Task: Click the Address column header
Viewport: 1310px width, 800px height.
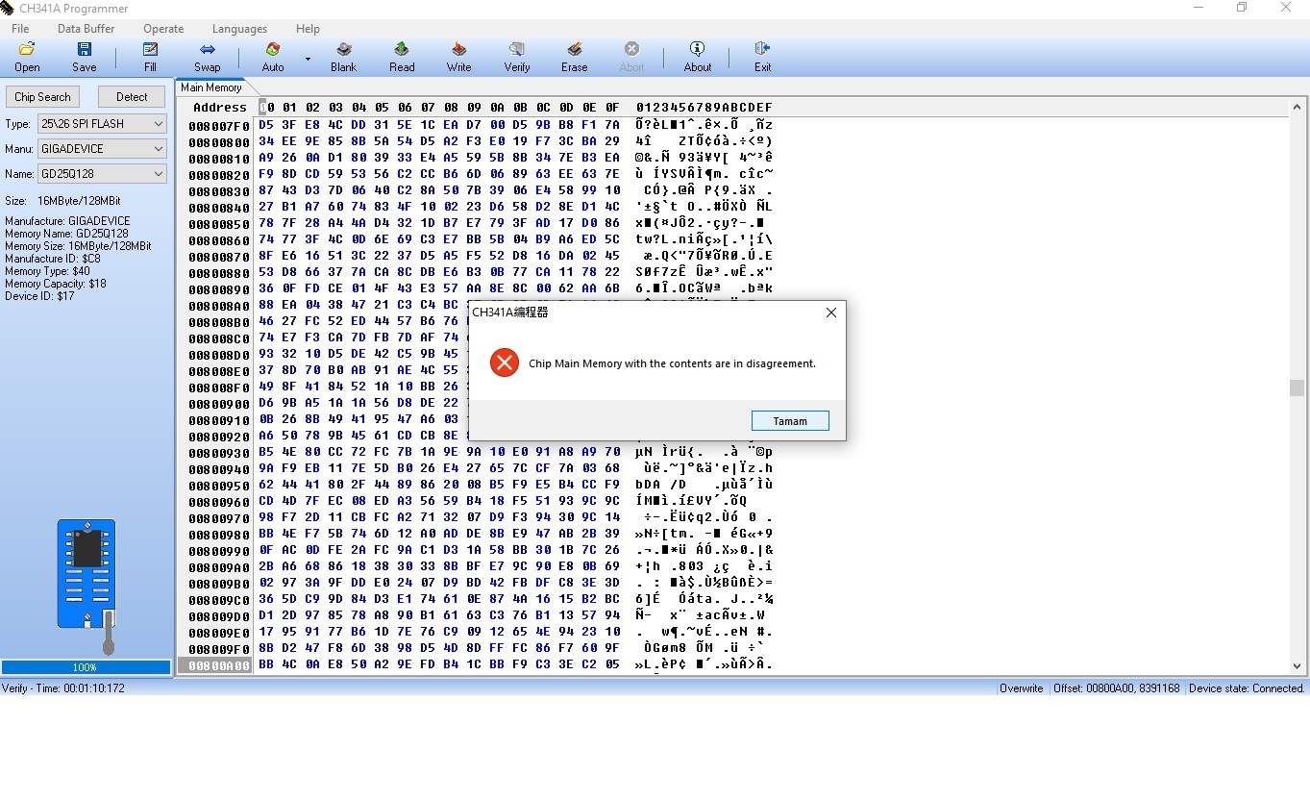Action: [220, 108]
